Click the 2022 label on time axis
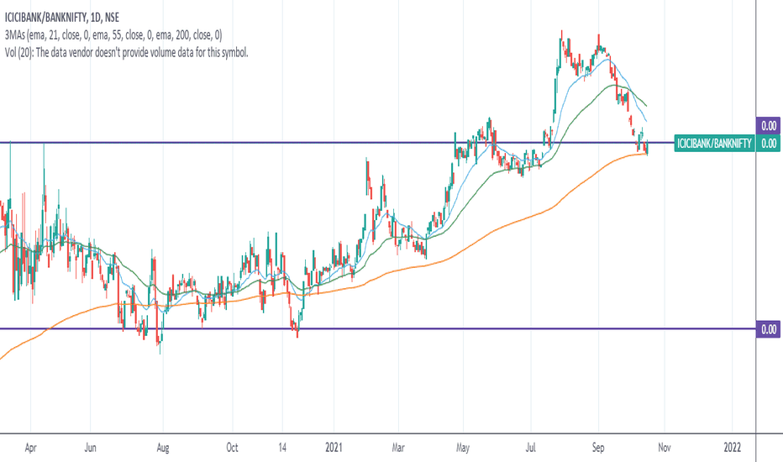 click(733, 448)
